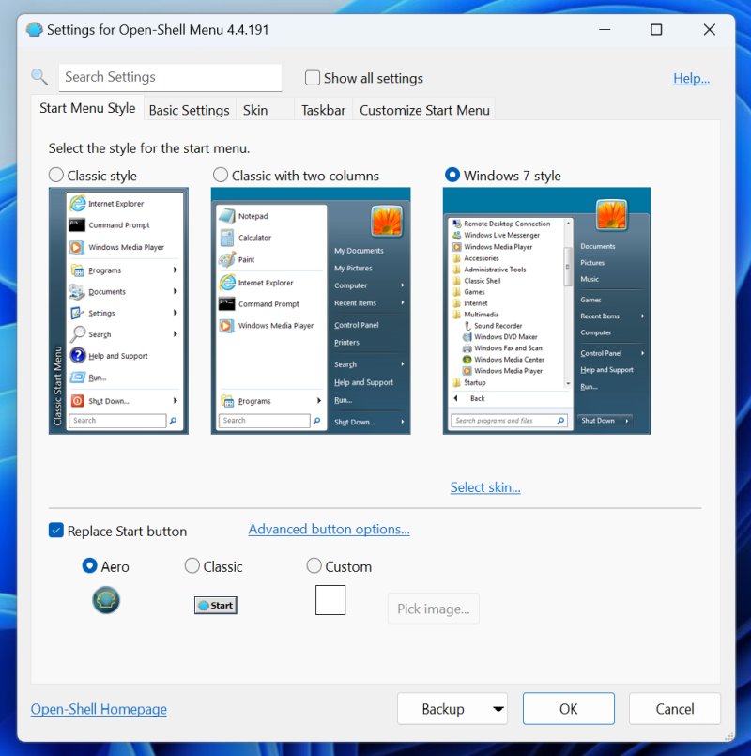The image size is (751, 756).
Task: Choose Classic with two columns option
Action: pyautogui.click(x=221, y=175)
